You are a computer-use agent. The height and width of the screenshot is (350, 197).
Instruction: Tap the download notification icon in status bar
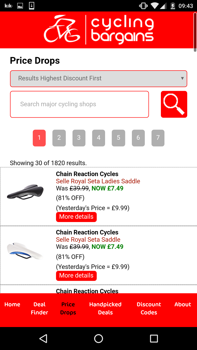tap(31, 6)
